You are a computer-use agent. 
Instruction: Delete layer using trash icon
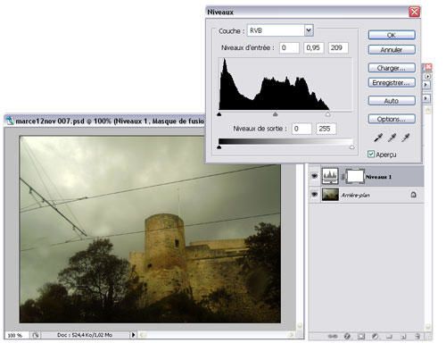point(417,336)
